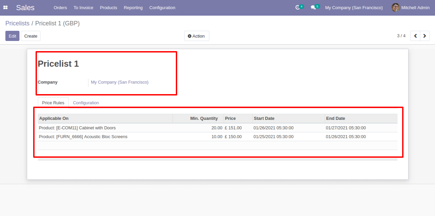Open the Cabinet with Doors price rule row

(x=217, y=128)
